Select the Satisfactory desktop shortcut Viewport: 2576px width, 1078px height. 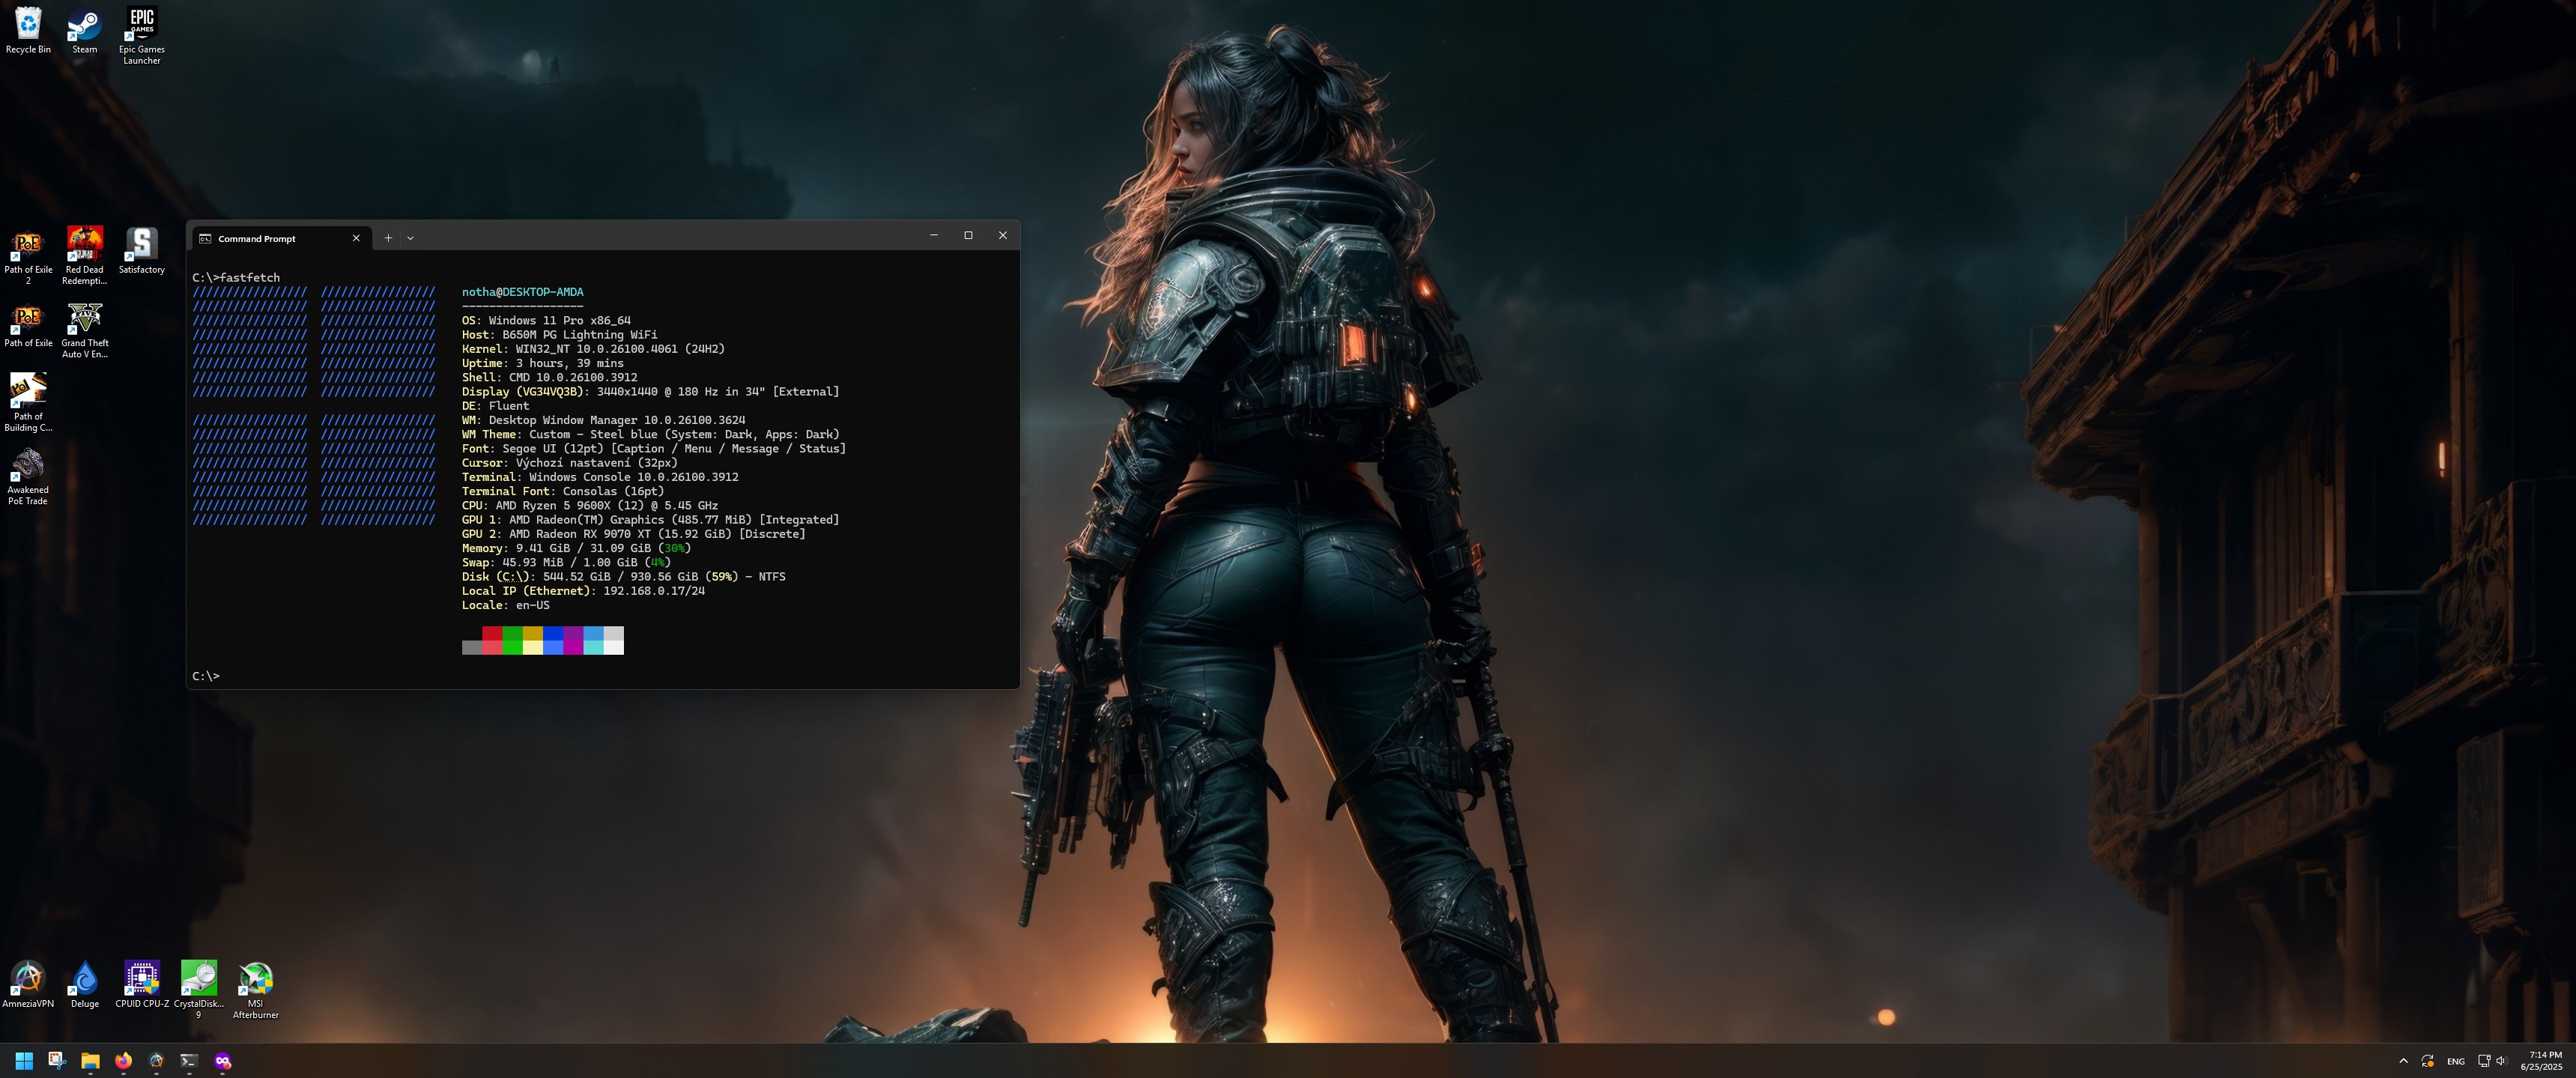click(x=141, y=246)
